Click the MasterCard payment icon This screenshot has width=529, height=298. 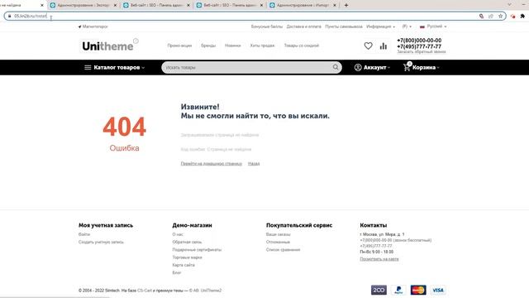click(x=418, y=290)
